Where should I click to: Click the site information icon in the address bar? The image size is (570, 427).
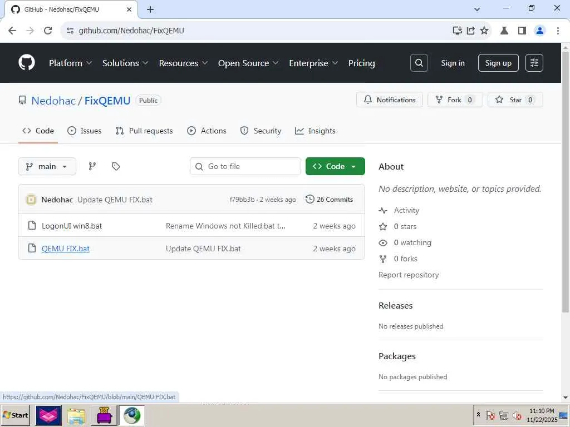(x=70, y=31)
